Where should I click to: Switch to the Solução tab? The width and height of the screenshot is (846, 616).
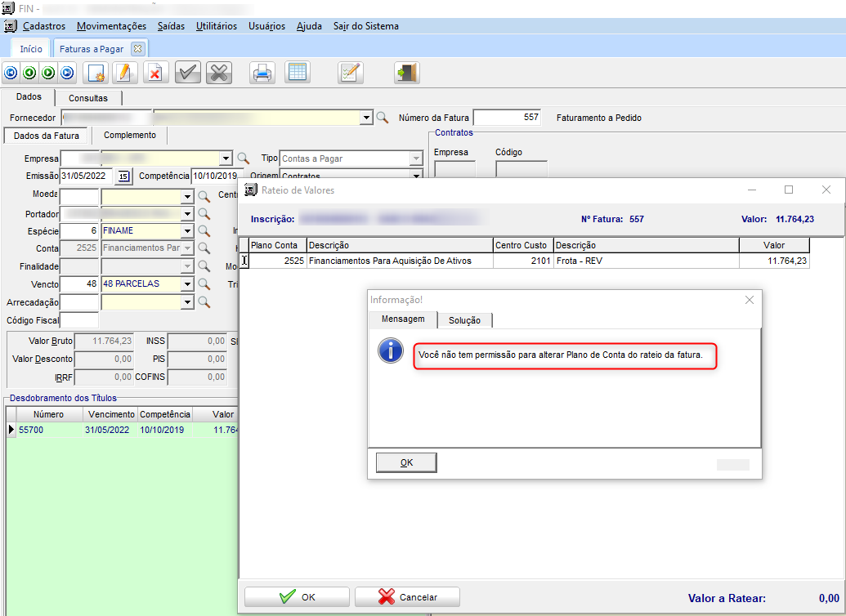pos(464,320)
